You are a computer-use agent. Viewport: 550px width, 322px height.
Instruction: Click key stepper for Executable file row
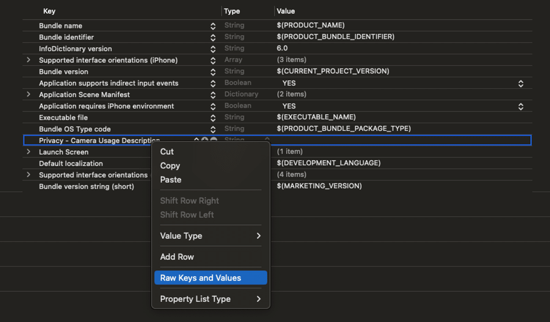213,117
